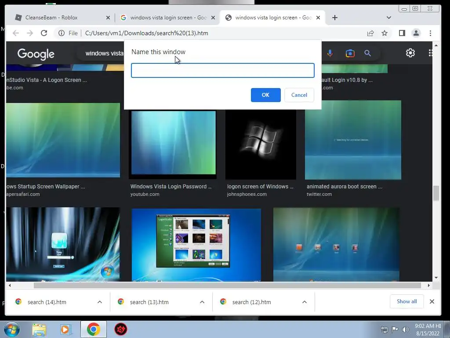Image resolution: width=450 pixels, height=338 pixels.
Task: Click twitter.com source text
Action: point(319,194)
